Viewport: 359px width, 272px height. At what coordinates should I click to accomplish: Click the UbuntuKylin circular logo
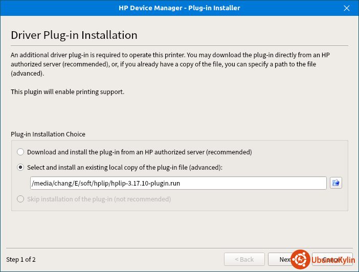300,259
